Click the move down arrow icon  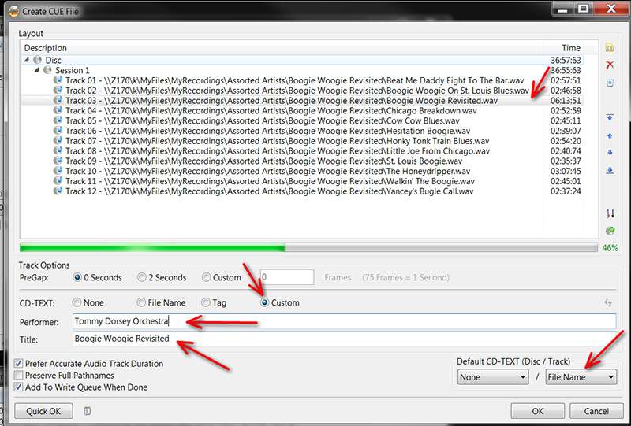[610, 153]
